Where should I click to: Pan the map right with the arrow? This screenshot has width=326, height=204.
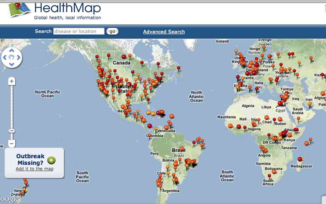click(19, 58)
